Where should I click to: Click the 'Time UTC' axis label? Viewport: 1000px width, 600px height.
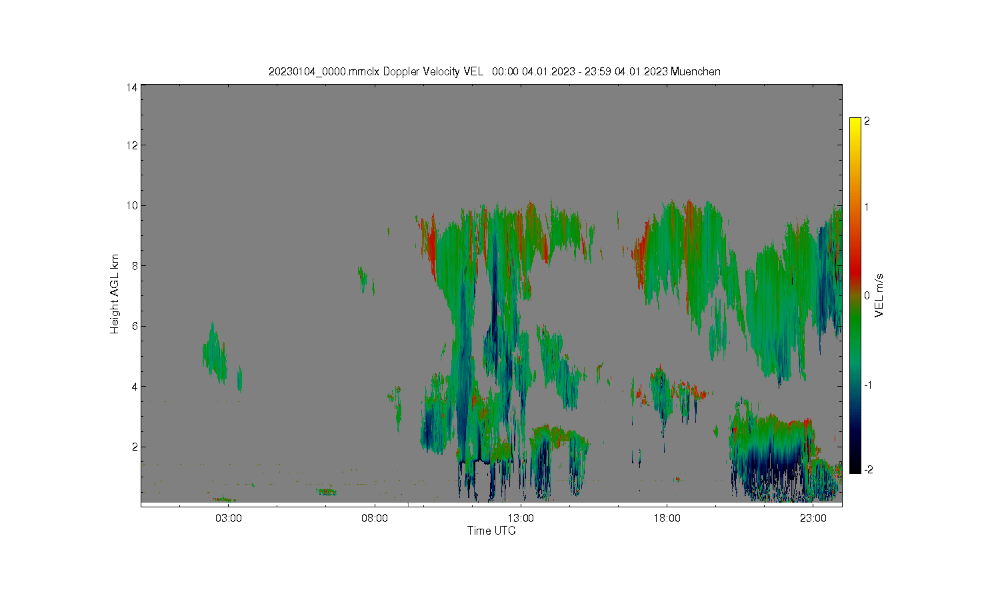(491, 531)
